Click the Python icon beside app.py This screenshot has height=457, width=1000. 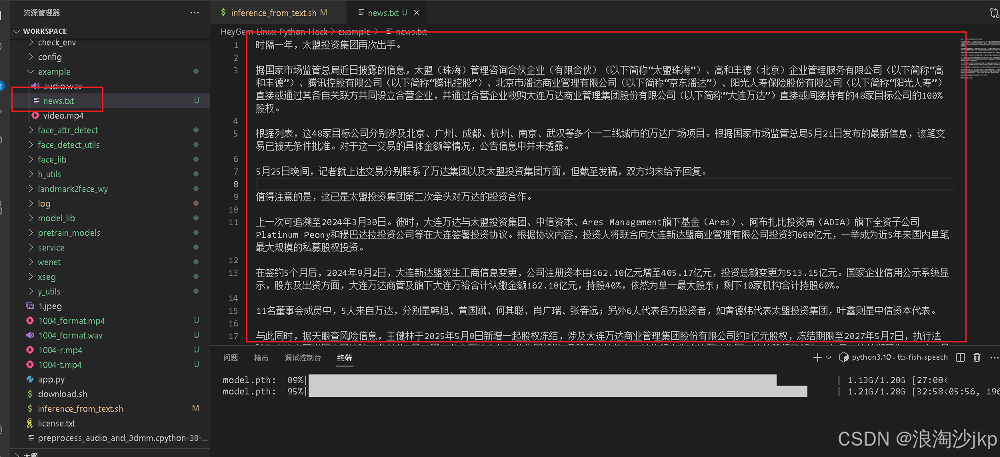(30, 379)
